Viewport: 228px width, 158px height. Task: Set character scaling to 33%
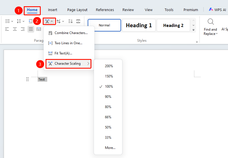click(108, 138)
